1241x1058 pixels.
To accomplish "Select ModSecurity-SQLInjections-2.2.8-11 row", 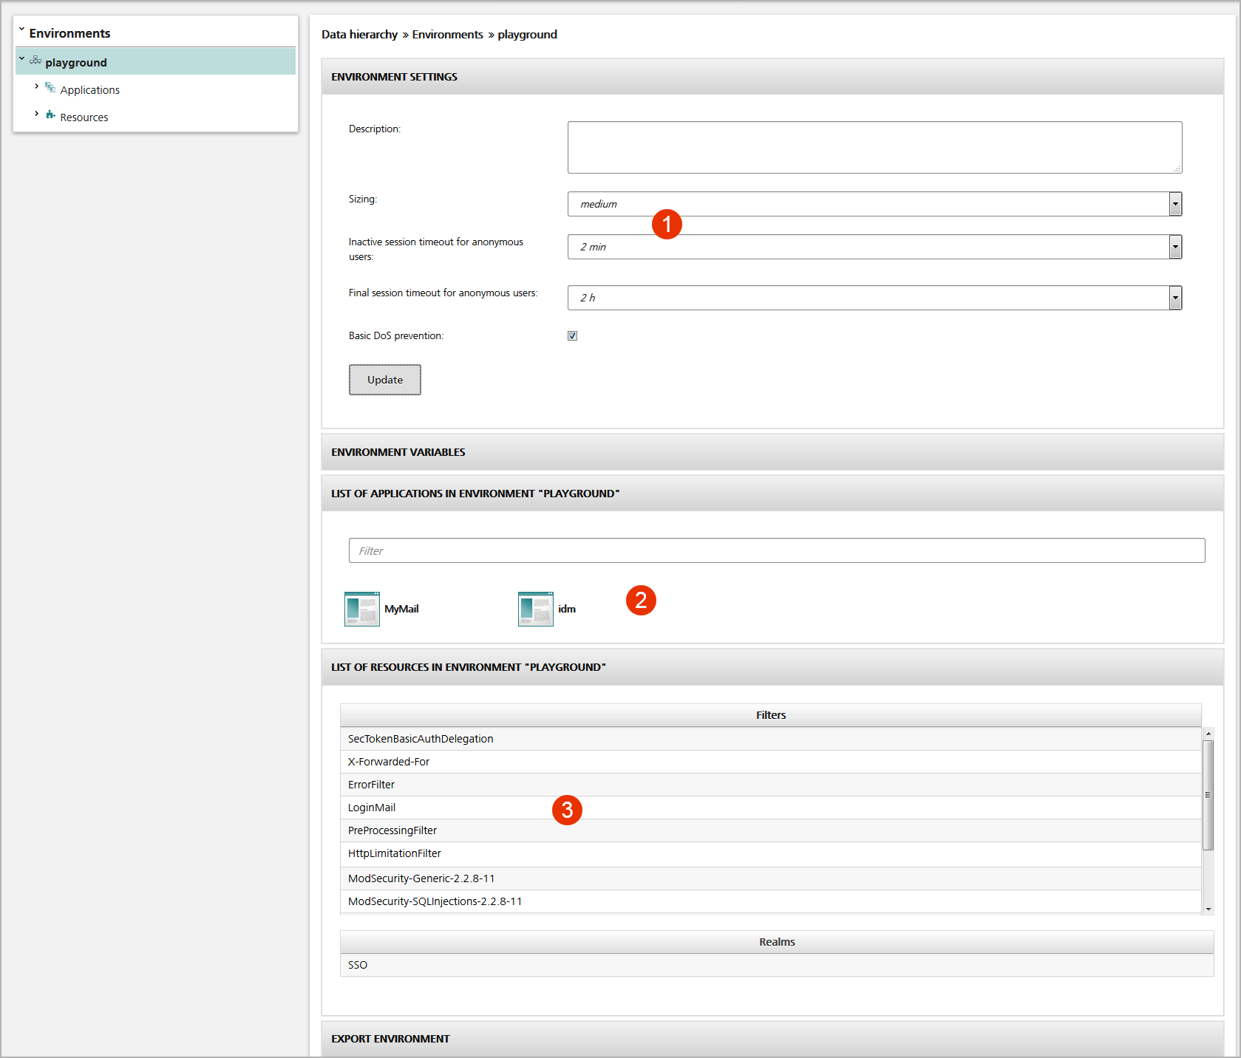I will [x=771, y=901].
